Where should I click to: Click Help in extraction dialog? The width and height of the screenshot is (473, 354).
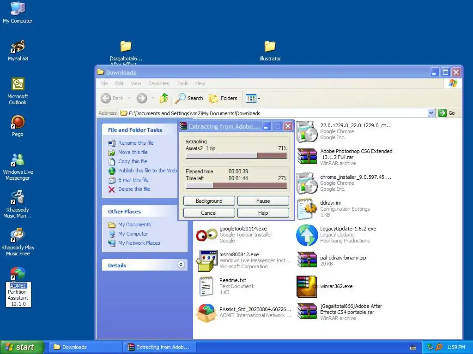pyautogui.click(x=263, y=213)
